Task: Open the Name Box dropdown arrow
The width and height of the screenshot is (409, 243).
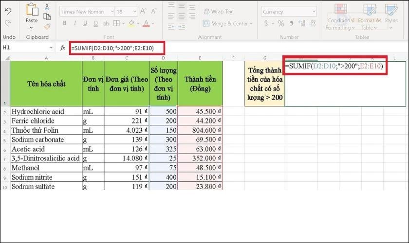Action: 51,48
